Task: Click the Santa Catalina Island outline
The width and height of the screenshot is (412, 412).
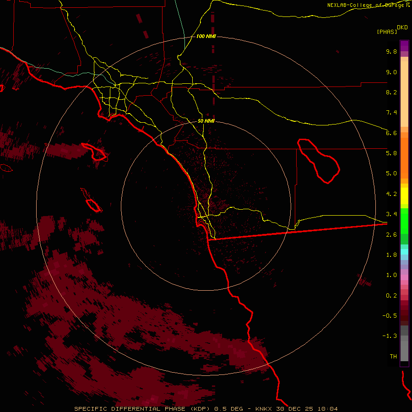Action: (x=95, y=152)
